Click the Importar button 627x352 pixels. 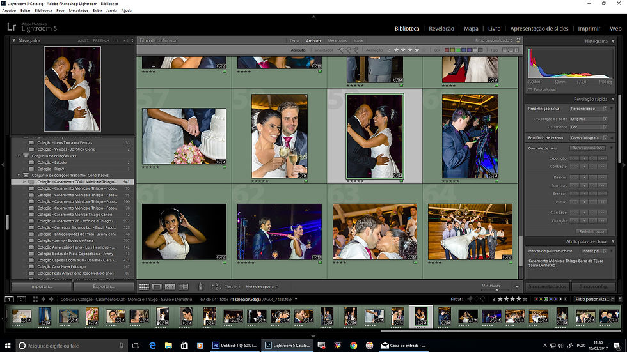click(x=41, y=287)
